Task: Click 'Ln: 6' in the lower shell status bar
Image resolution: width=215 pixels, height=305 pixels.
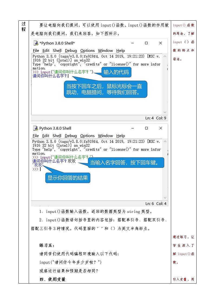Action: point(150,203)
